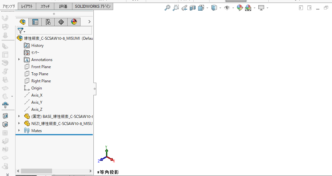Open the PropertyManager tab icon
Viewport: 332px width, 176px height.
35,22
